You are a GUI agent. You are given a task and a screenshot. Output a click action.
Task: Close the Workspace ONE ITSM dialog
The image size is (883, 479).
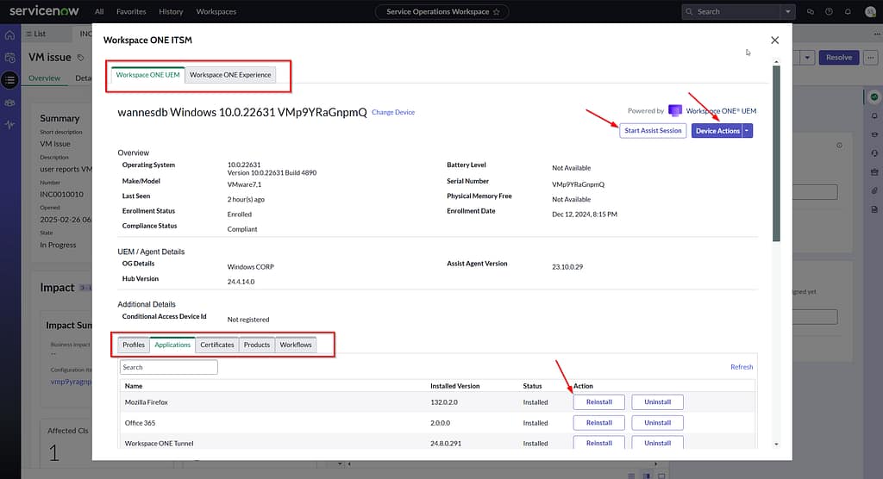[775, 40]
